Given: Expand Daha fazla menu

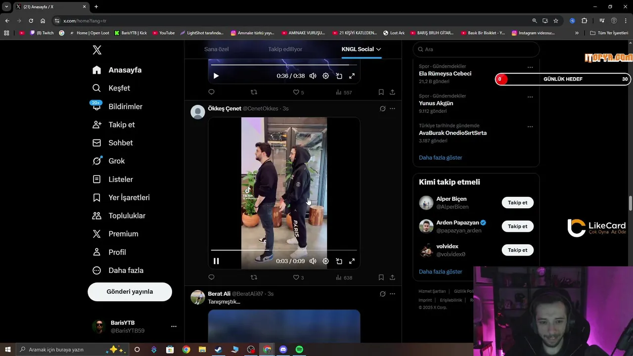Looking at the screenshot, I should pos(118,270).
